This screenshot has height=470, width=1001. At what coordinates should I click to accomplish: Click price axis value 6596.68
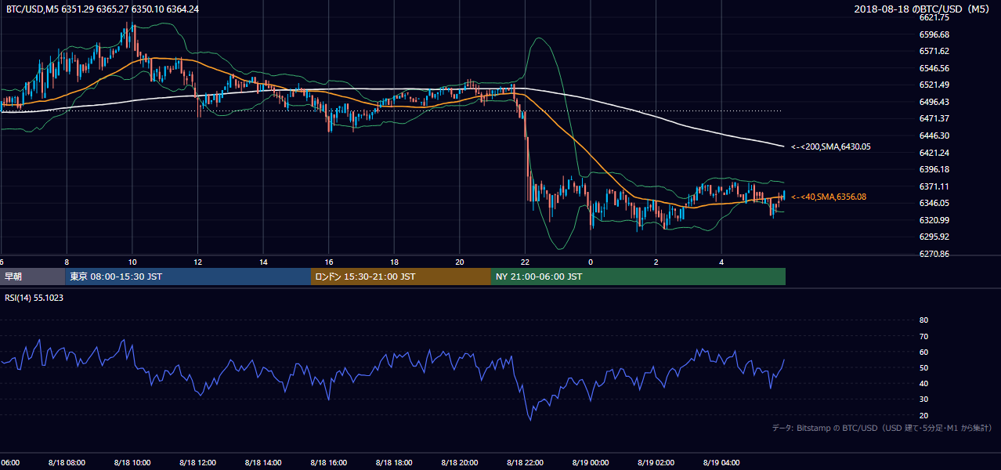pos(935,34)
